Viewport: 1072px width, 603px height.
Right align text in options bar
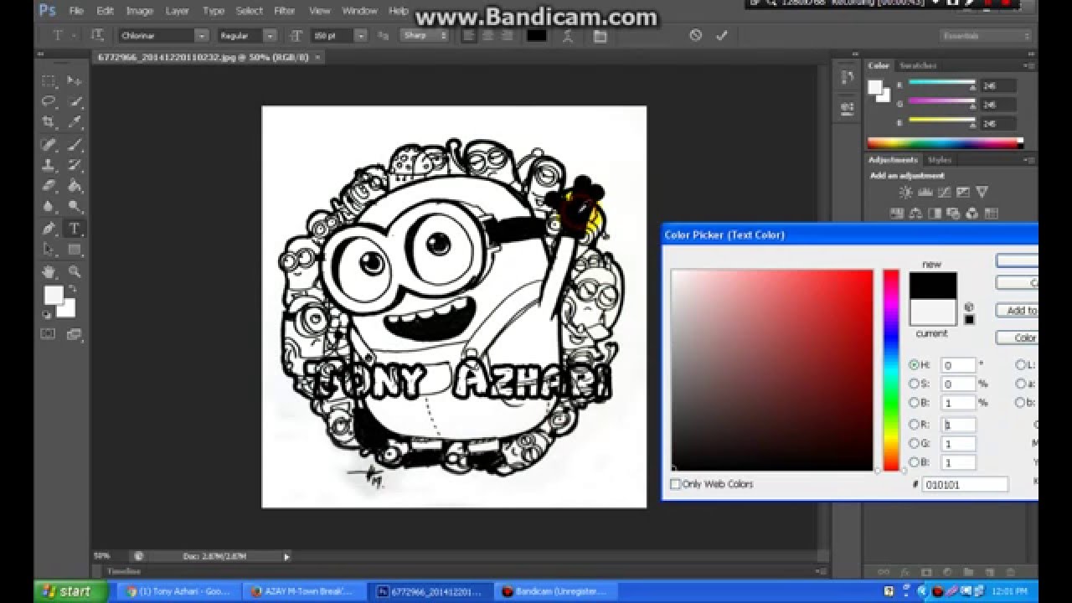(506, 35)
